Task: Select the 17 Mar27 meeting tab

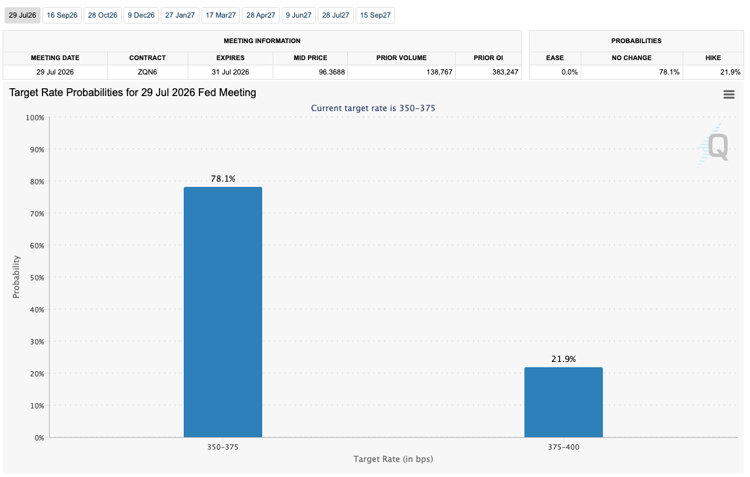Action: [220, 15]
